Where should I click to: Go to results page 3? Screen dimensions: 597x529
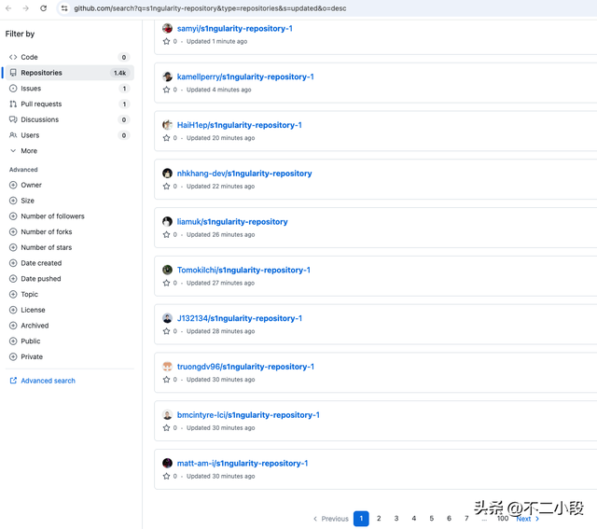[396, 519]
